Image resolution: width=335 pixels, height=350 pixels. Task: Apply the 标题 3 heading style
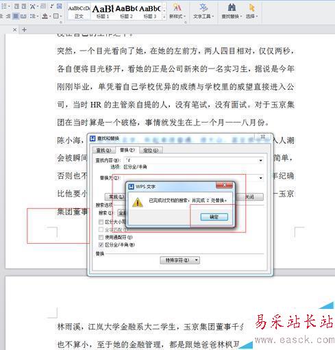[x=150, y=12]
